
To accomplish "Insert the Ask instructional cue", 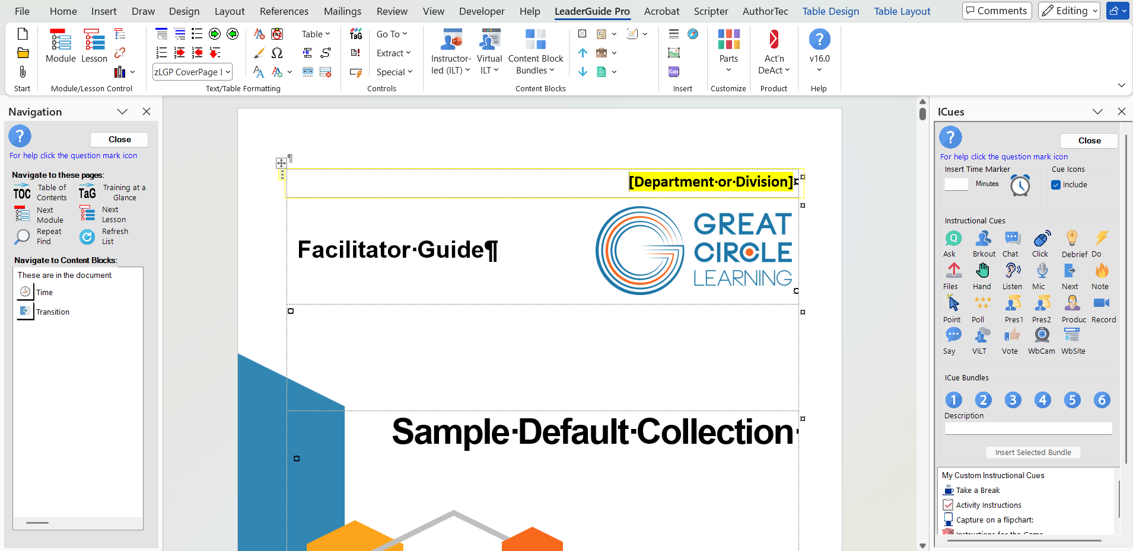I will pyautogui.click(x=953, y=244).
